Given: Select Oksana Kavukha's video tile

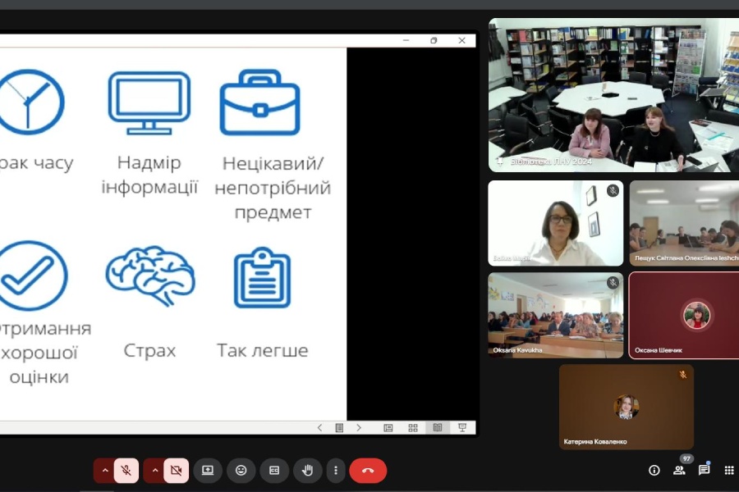Looking at the screenshot, I should [556, 316].
